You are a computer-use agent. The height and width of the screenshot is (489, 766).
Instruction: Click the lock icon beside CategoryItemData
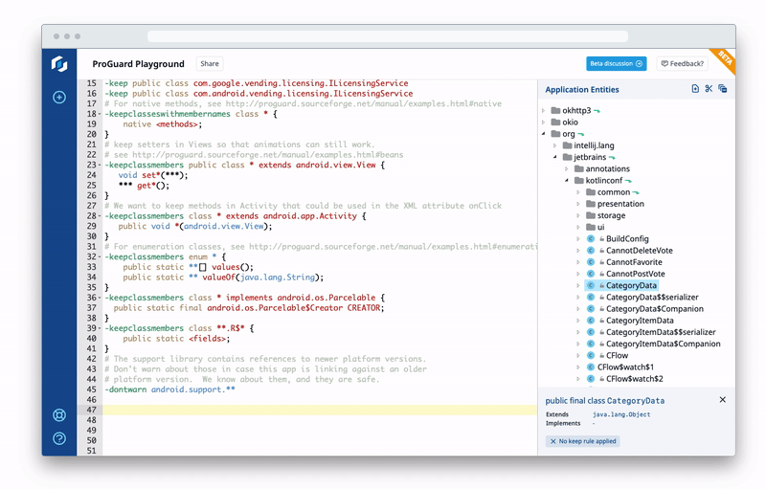click(x=602, y=321)
